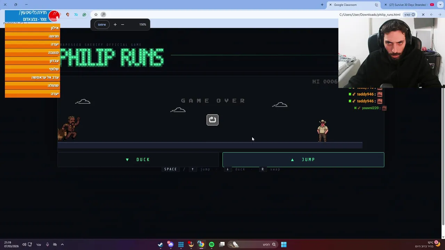Click the red alert logo circle

54,16
